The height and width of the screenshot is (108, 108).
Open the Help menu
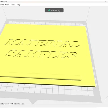[19, 5]
